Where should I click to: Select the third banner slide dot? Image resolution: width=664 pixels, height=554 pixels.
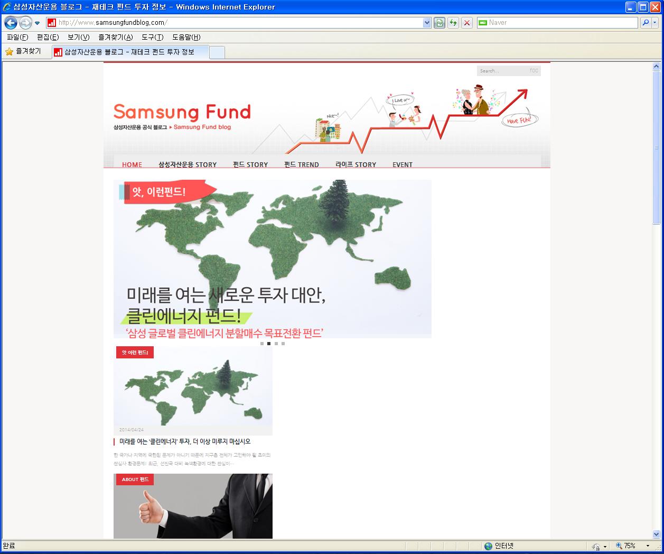tap(276, 344)
